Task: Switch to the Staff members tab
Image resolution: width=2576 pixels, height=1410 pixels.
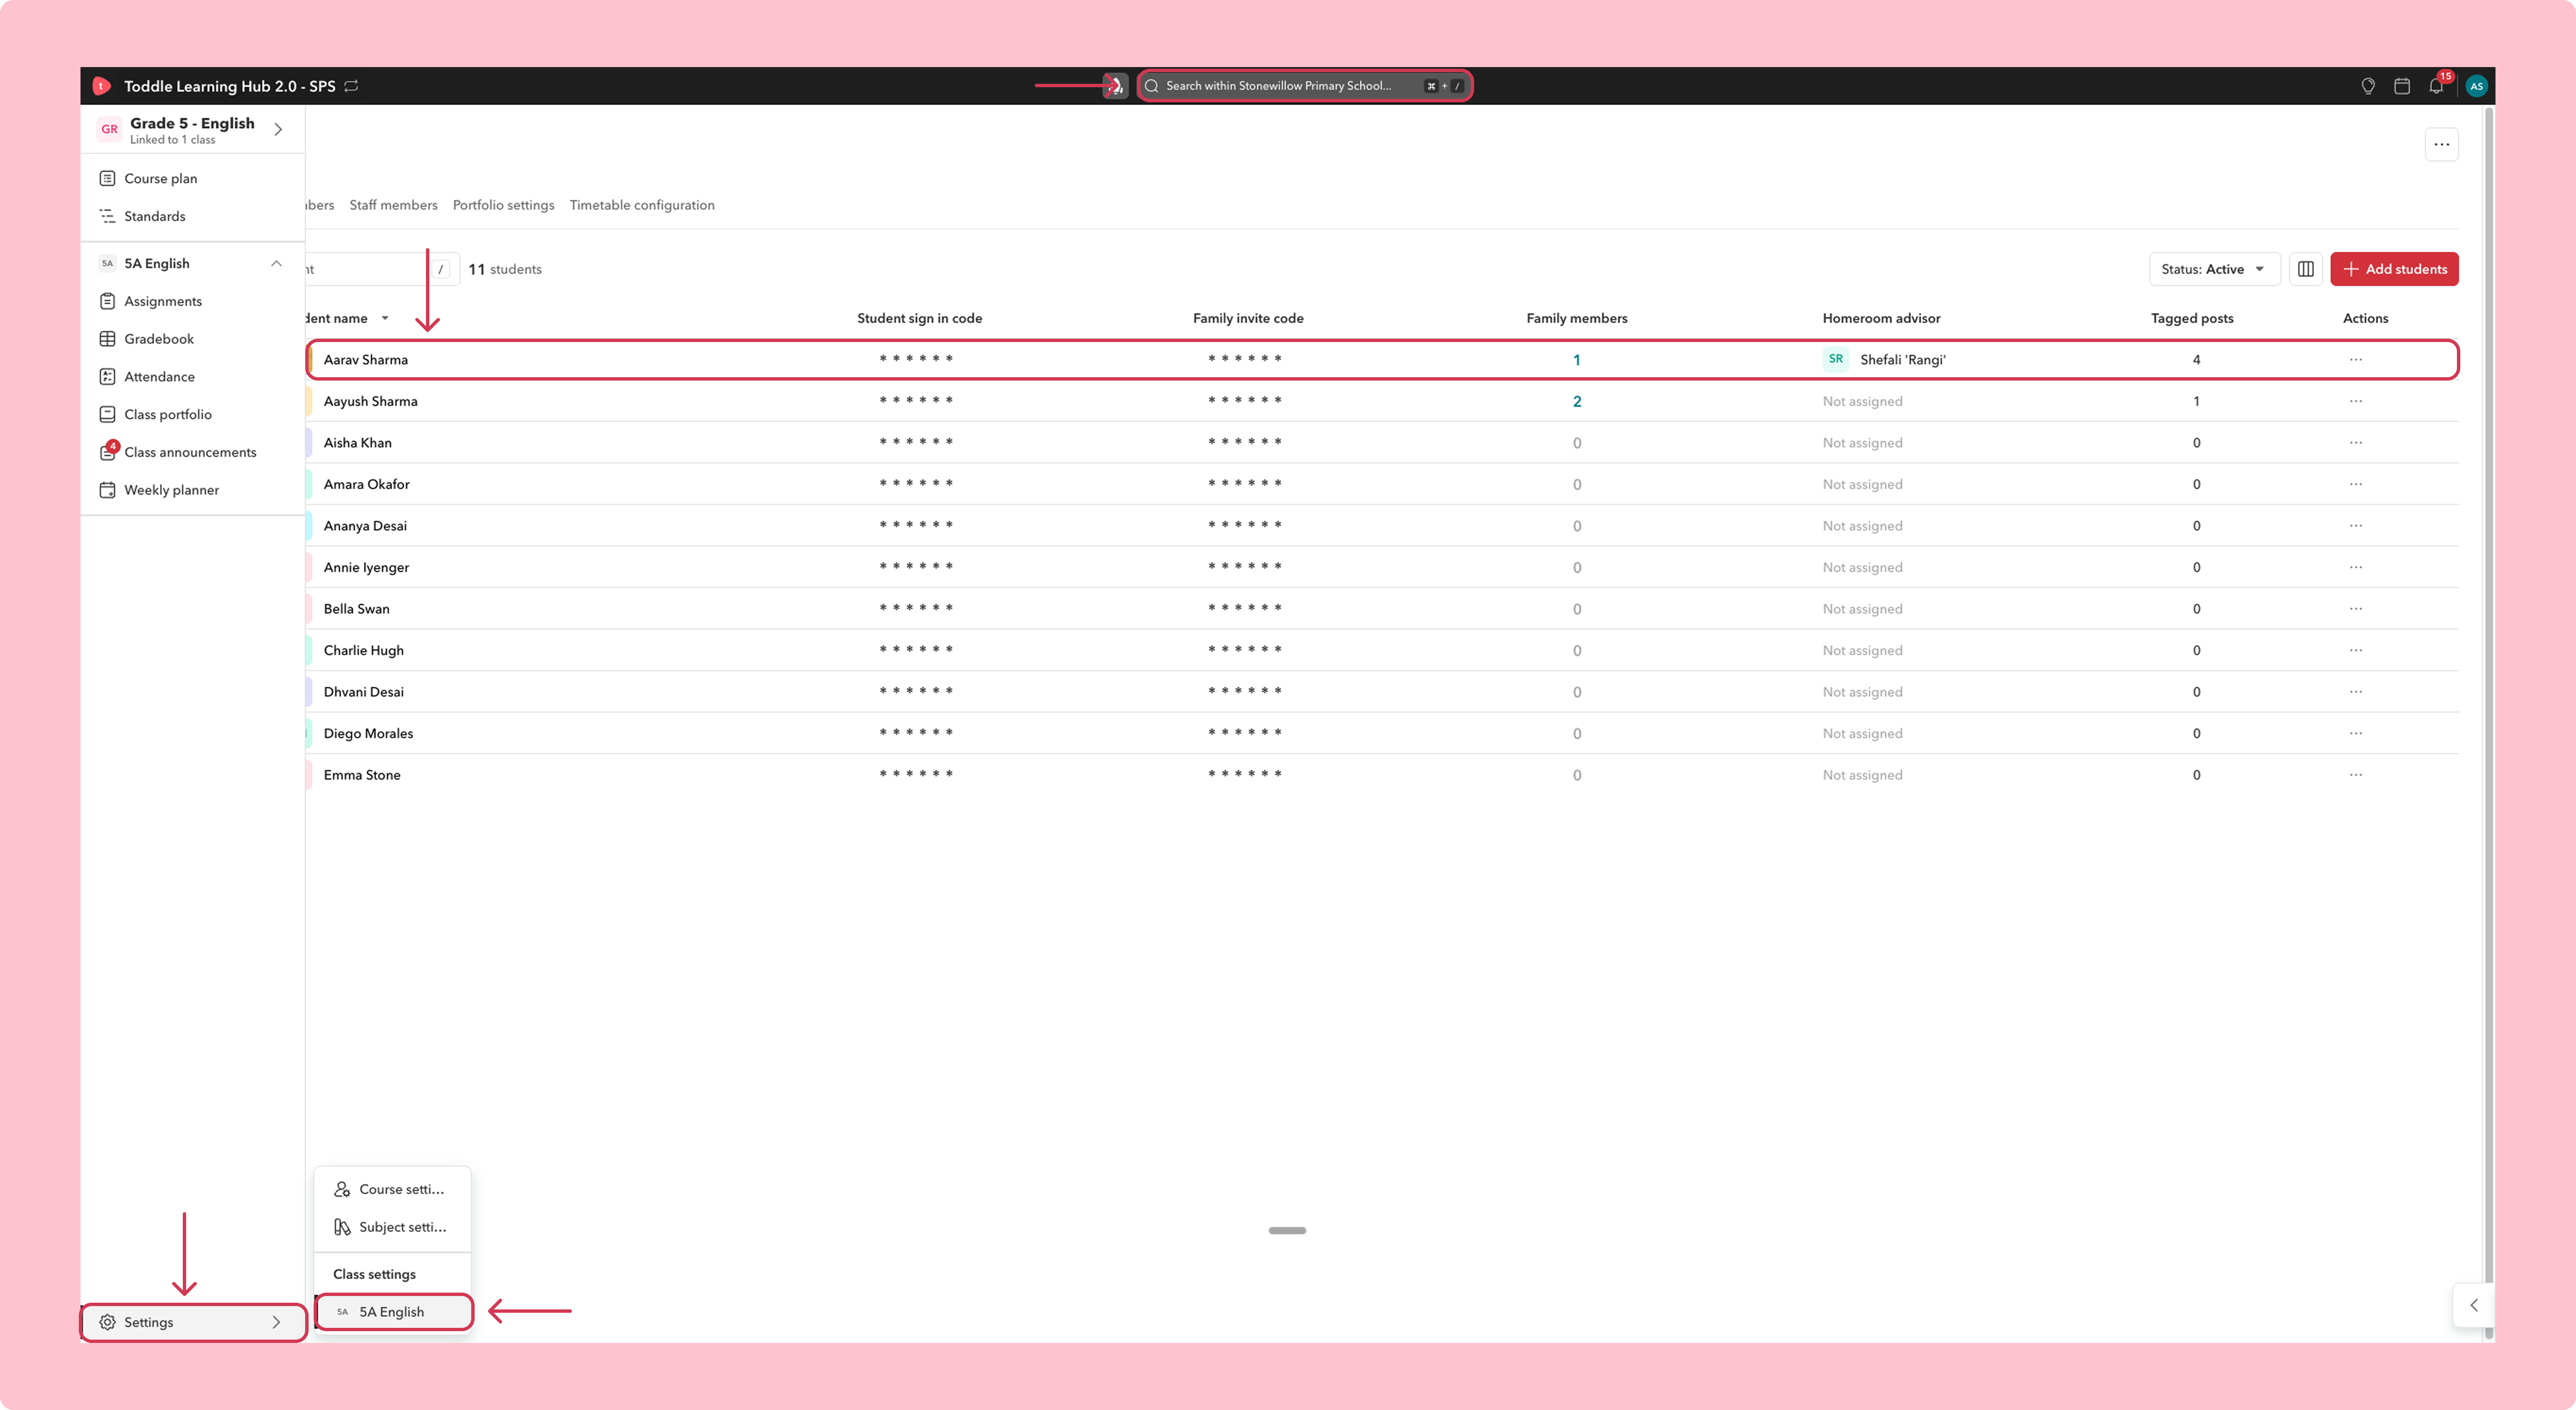Action: tap(393, 205)
